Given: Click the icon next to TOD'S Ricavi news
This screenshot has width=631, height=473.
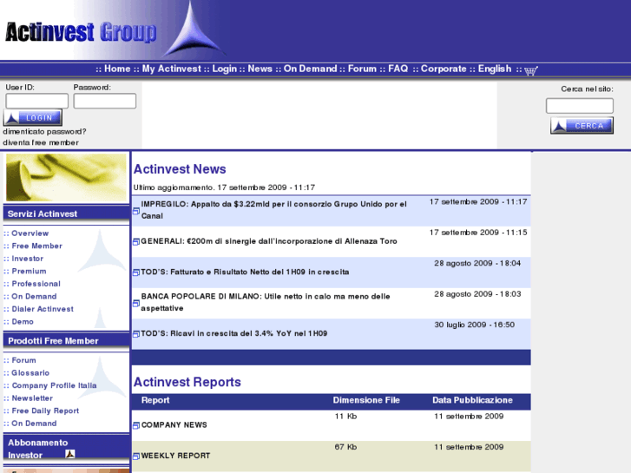Looking at the screenshot, I should (x=136, y=334).
